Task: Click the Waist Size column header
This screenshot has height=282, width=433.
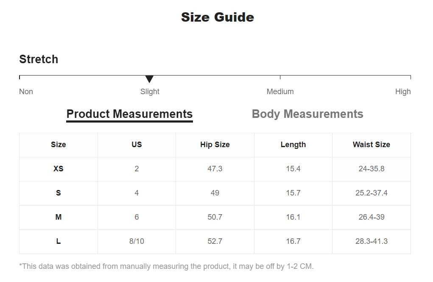Action: tap(371, 145)
